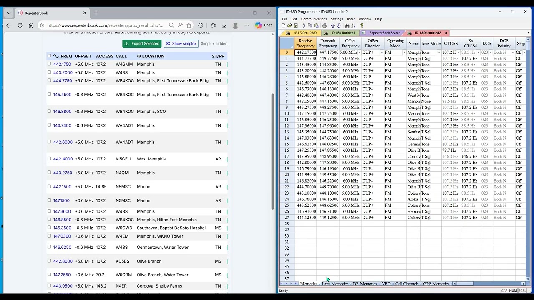Click the Sort A-Z toolbar icon
The width and height of the screenshot is (534, 300).
(353, 25)
